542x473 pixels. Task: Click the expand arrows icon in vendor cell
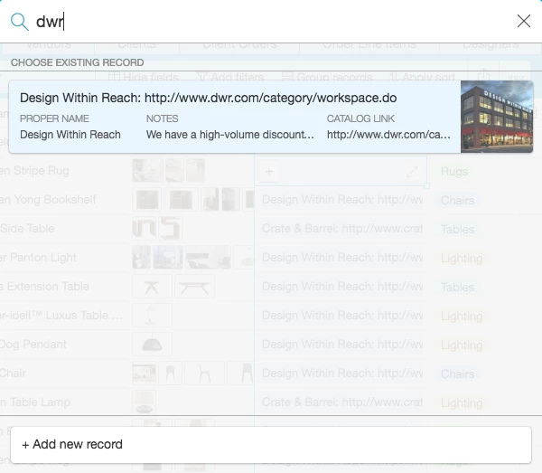click(412, 172)
